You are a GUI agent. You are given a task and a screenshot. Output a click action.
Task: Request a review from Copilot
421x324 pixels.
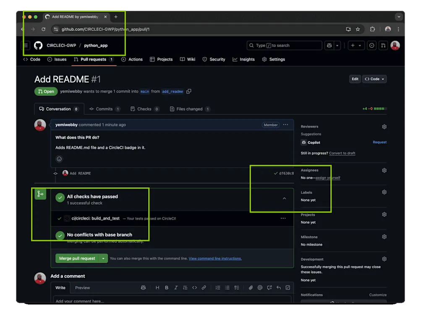tap(379, 142)
